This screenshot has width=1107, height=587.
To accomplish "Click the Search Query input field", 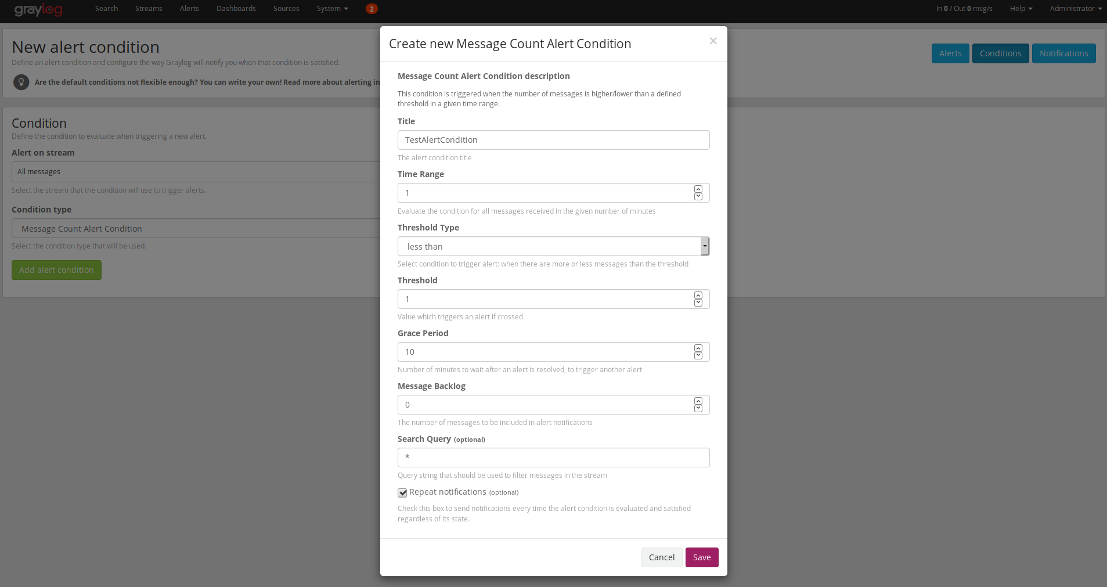I will [553, 458].
